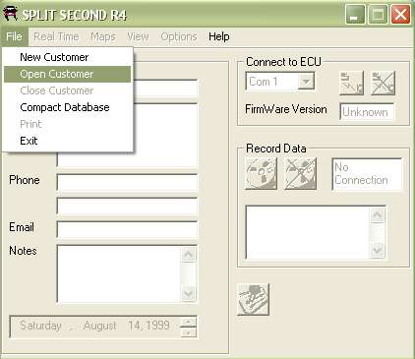
Task: Decrement the date with spinner down arrow
Action: (189, 332)
